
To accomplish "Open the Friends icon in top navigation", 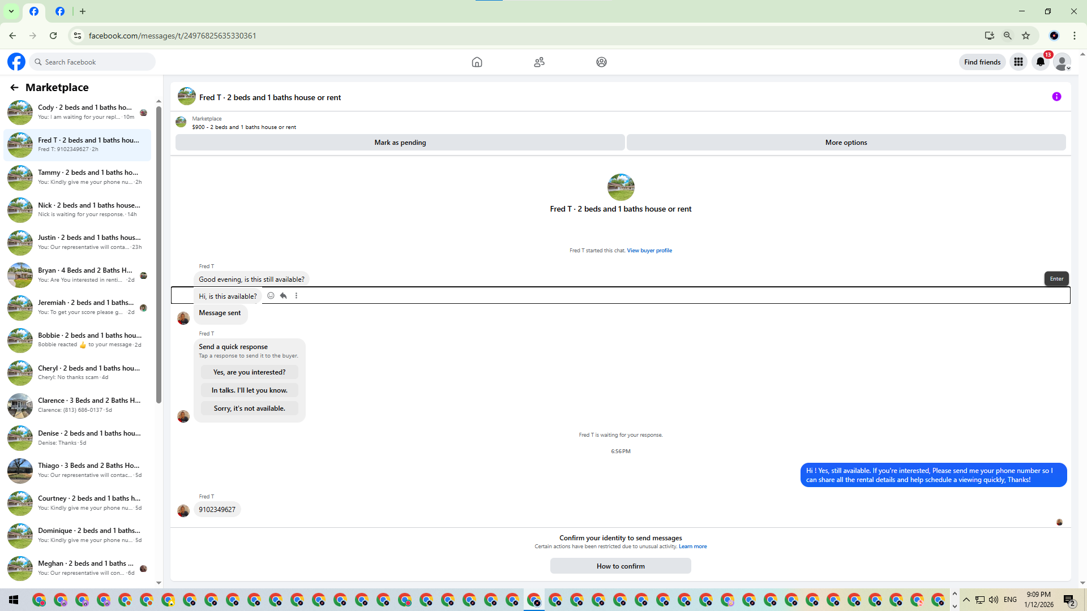I will click(x=539, y=62).
